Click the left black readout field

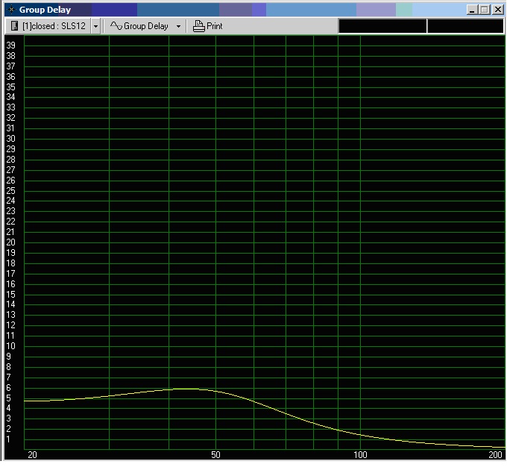(382, 26)
